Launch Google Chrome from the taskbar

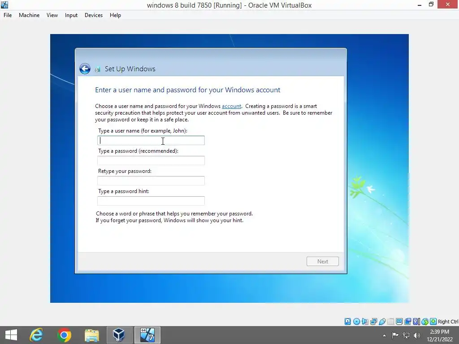(x=64, y=335)
